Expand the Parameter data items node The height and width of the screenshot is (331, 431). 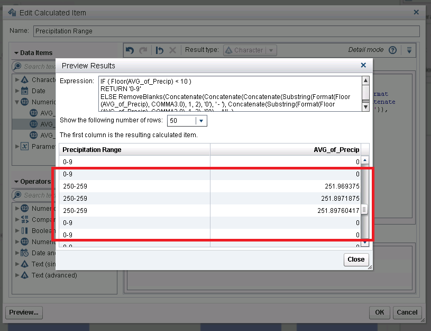point(17,146)
